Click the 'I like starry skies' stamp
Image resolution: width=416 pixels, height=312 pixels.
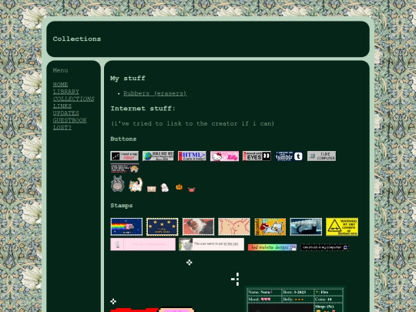pos(162,226)
